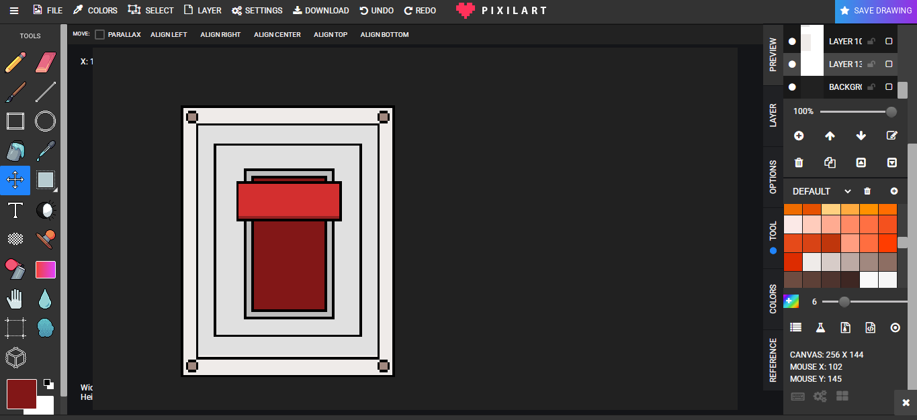Open the LAYER menu

(202, 11)
